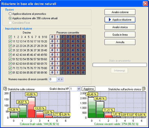Open the Grafici decina N° dropdown
The image size is (149, 128).
pos(79,89)
